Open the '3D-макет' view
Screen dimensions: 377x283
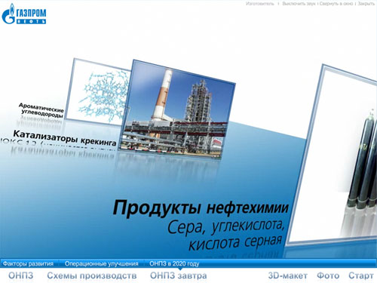pos(288,275)
